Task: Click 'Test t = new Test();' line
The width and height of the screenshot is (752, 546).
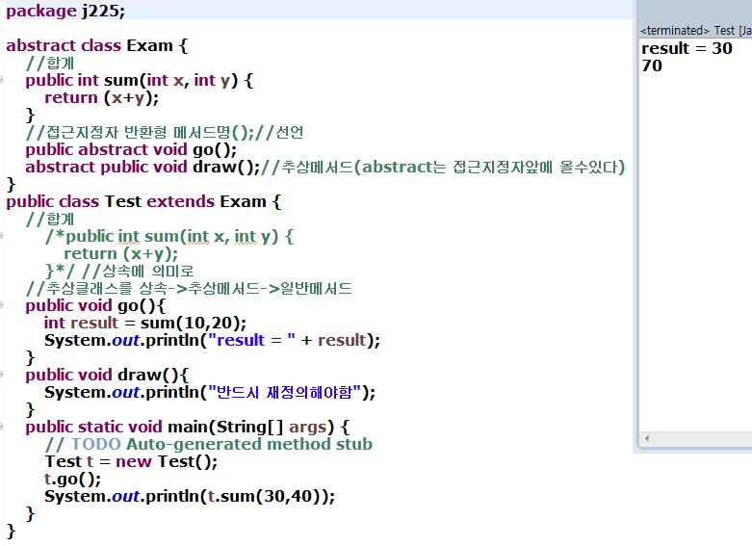Action: coord(131,461)
